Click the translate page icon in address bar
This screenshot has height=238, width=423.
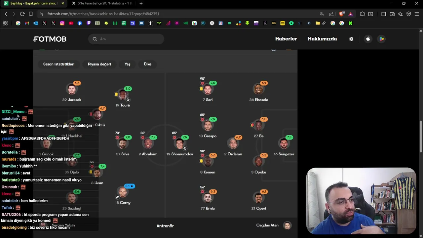click(x=322, y=14)
